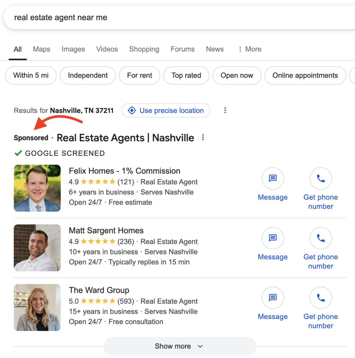Click the Message icon for Felix Homes
This screenshot has height=358, width=355.
tap(273, 178)
